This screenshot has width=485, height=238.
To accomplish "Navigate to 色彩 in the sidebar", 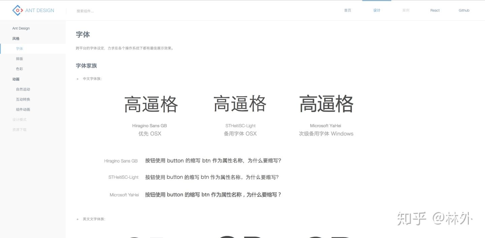I will [20, 69].
